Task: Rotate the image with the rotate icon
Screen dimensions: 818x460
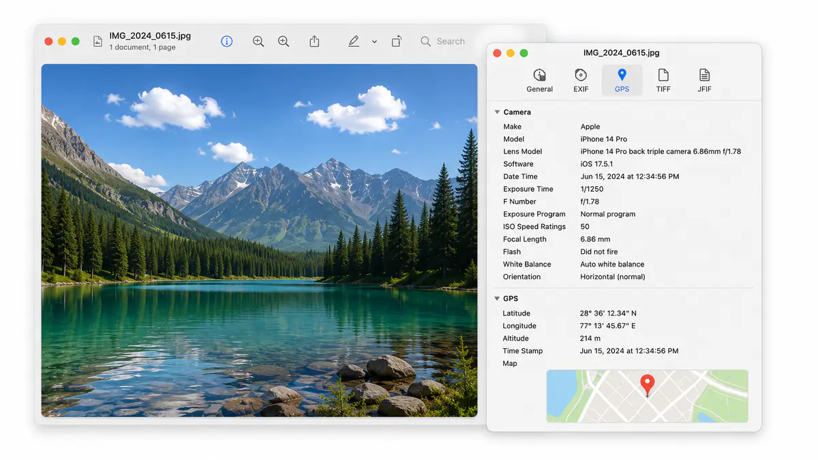Action: tap(396, 42)
